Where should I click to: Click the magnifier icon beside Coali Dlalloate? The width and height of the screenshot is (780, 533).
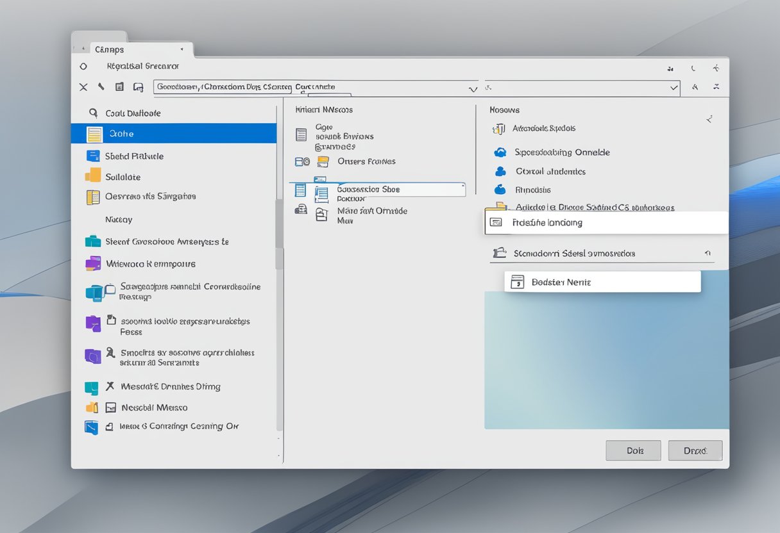tap(93, 113)
